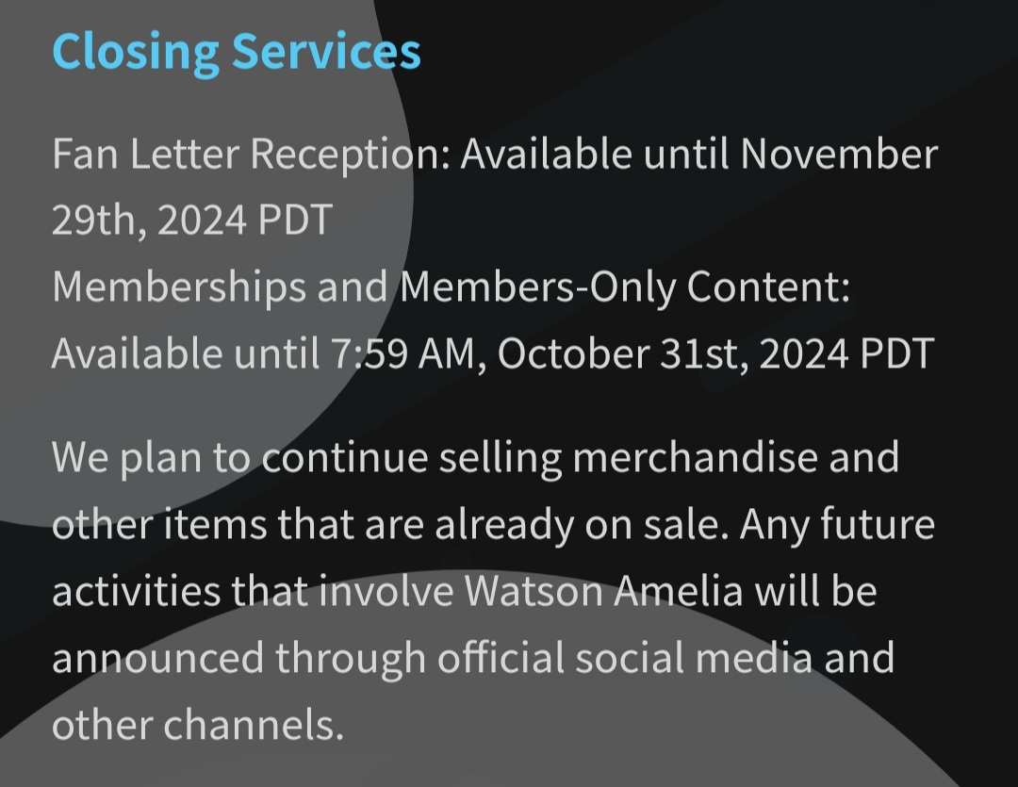Click the "We plan to continue" sentence start
The image size is (1018, 787).
[x=239, y=458]
